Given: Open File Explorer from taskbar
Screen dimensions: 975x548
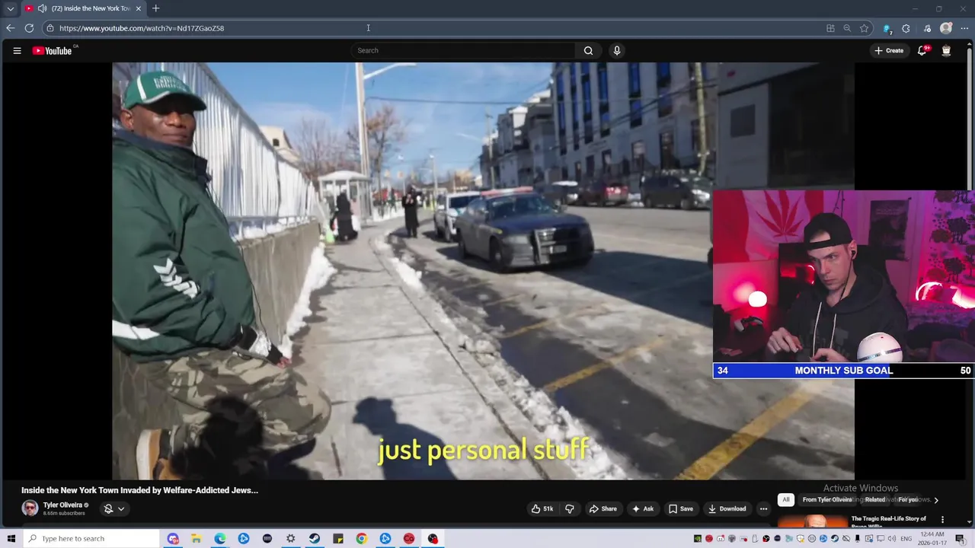Looking at the screenshot, I should pos(196,539).
